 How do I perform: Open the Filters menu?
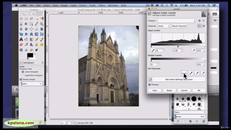[102, 5]
